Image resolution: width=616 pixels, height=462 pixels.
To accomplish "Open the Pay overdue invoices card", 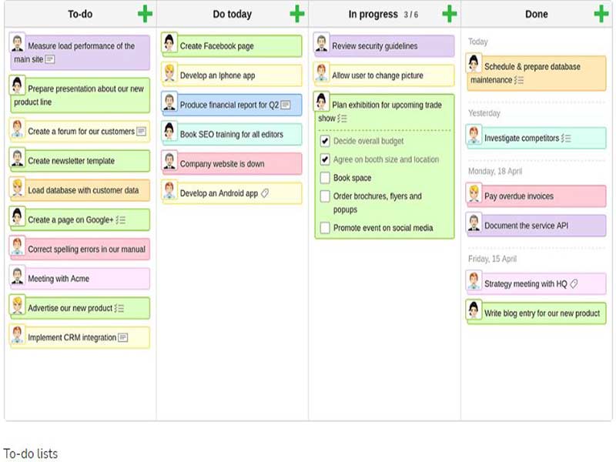I will tap(536, 196).
